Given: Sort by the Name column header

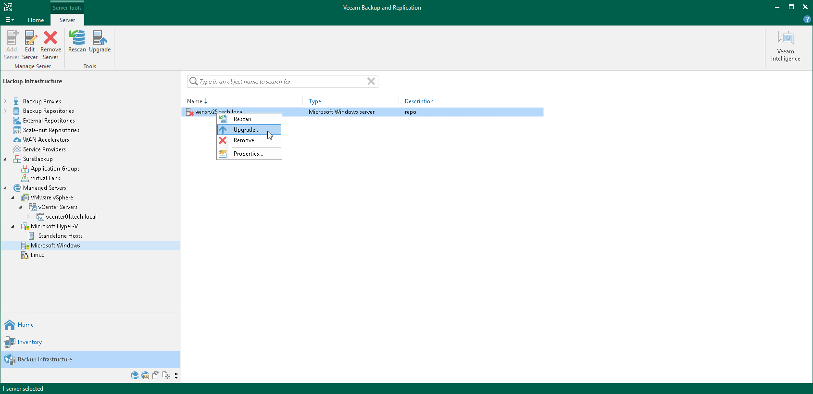Looking at the screenshot, I should click(x=197, y=101).
